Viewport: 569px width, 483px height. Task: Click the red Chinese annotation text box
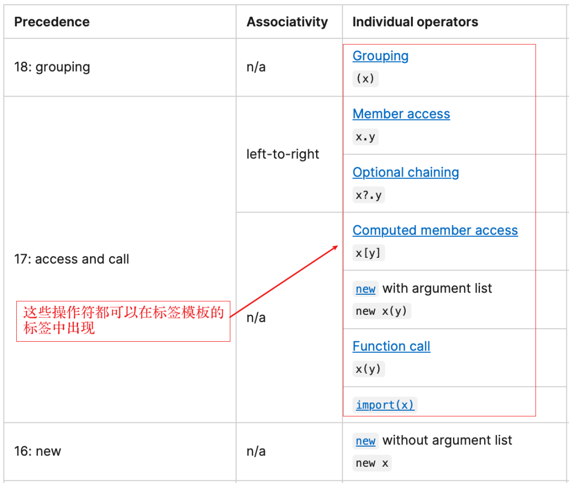click(123, 321)
